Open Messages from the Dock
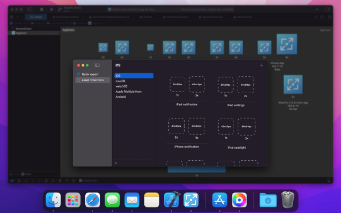 112,200
